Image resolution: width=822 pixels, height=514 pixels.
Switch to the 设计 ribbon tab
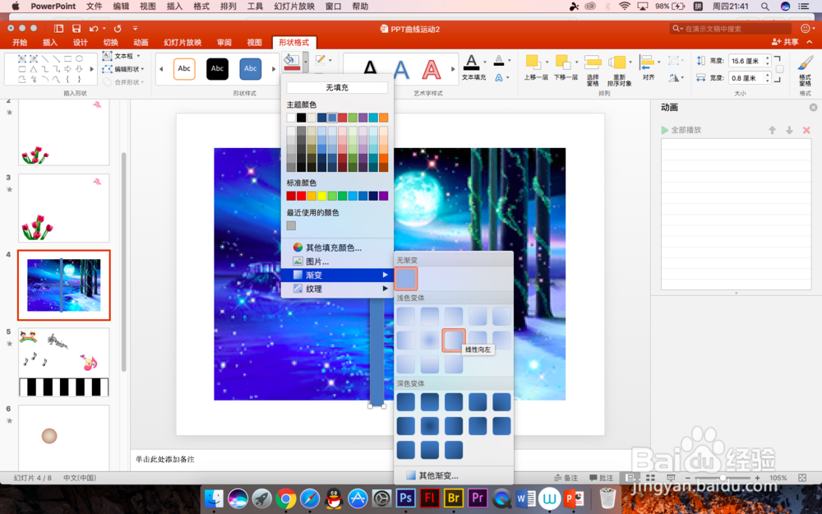tap(81, 43)
